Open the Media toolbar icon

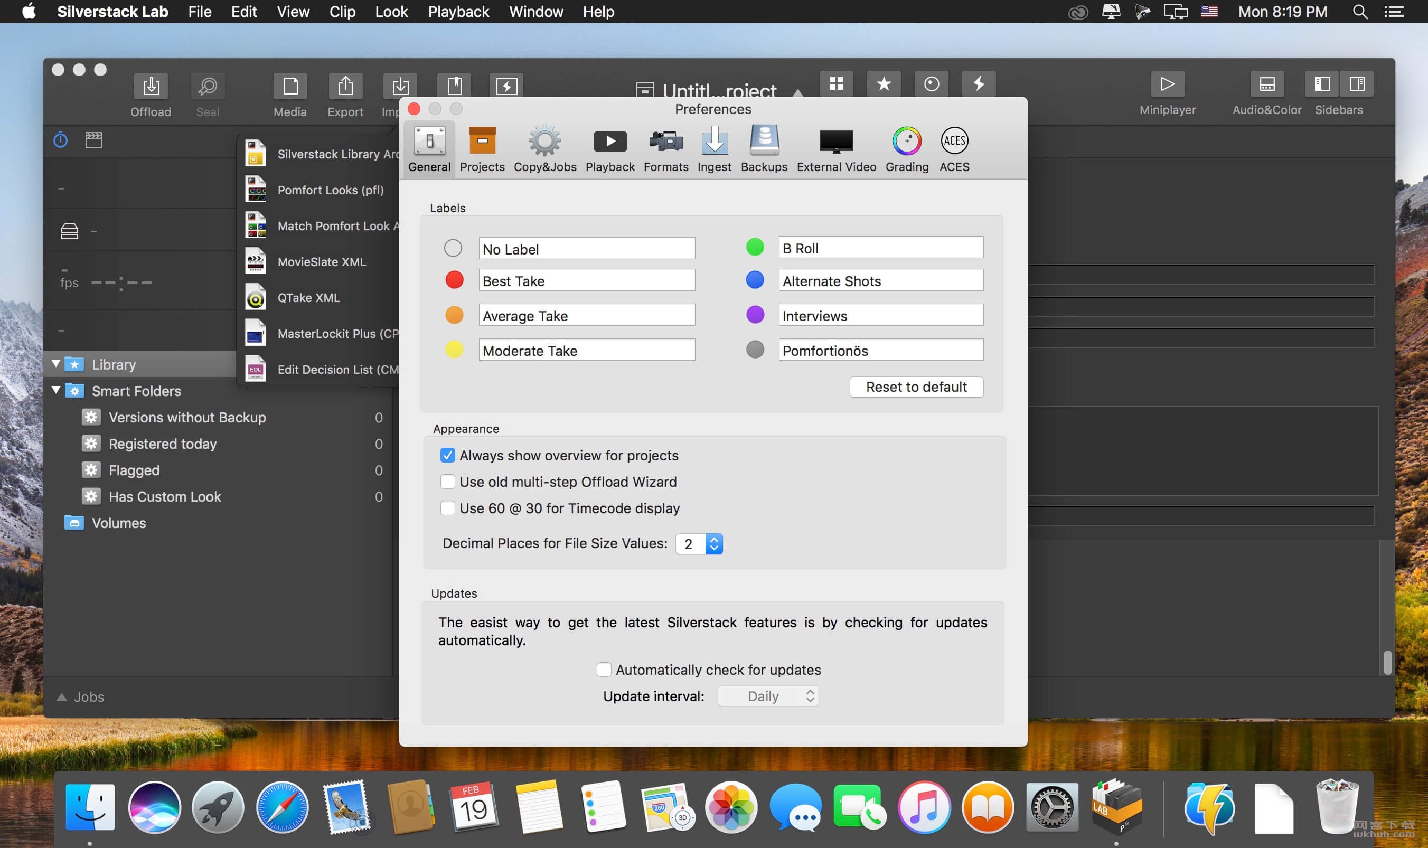coord(290,86)
